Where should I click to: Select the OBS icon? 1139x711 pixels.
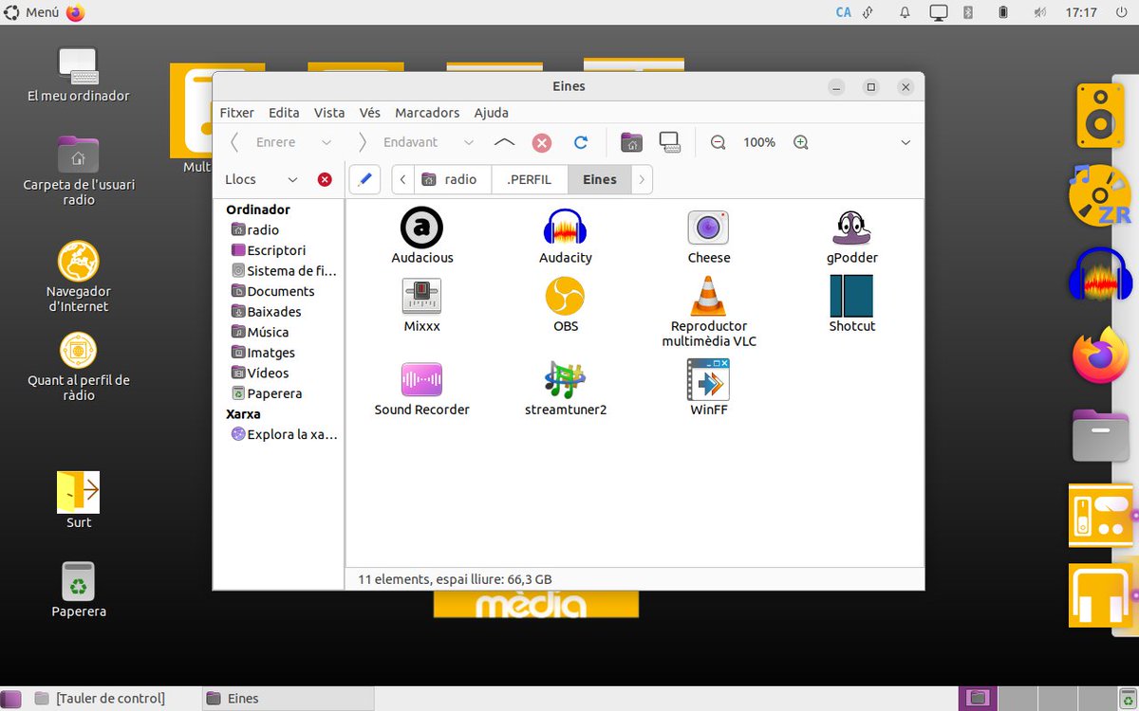[565, 296]
